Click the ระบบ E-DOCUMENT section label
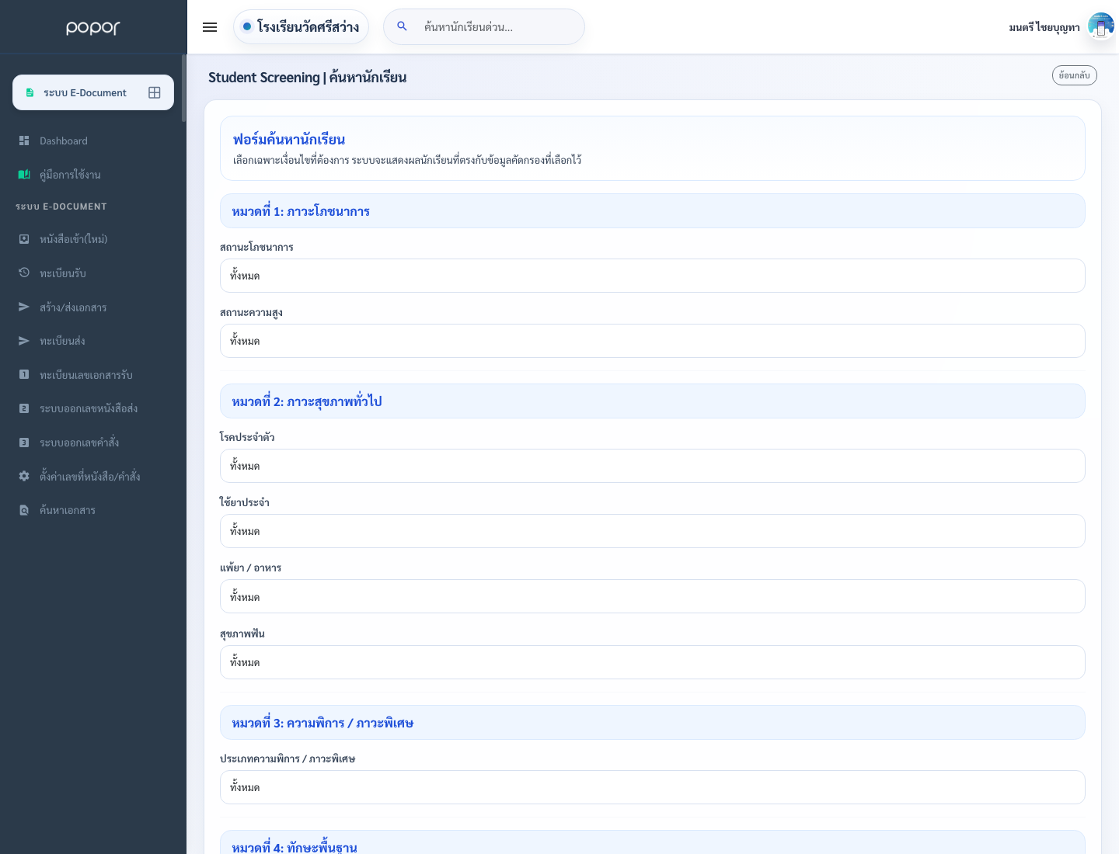 coord(61,207)
